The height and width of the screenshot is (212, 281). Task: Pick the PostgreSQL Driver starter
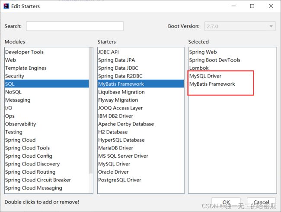coord(119,180)
